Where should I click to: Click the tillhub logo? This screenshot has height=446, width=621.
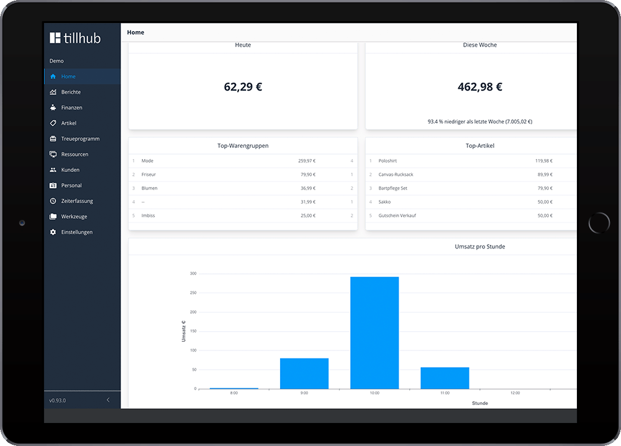pyautogui.click(x=75, y=38)
